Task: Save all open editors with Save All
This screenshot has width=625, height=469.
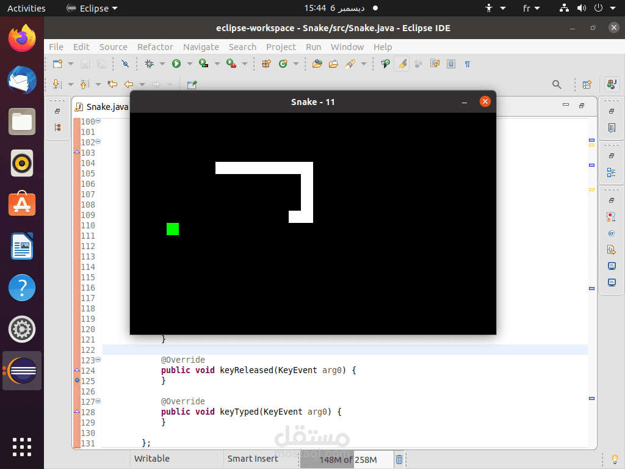Action: point(101,64)
